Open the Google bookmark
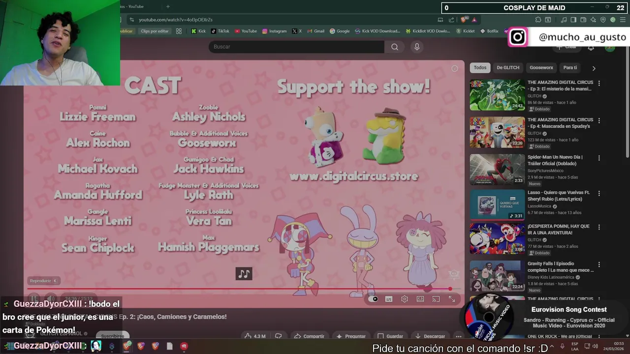 [340, 31]
